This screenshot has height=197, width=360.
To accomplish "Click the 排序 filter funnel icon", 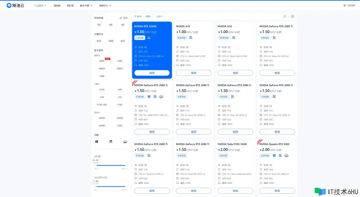I will 135,17.
